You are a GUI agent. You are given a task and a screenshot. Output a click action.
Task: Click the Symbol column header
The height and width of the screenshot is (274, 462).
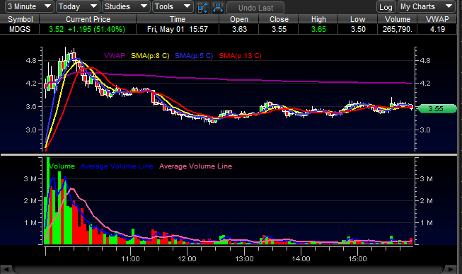[x=20, y=19]
